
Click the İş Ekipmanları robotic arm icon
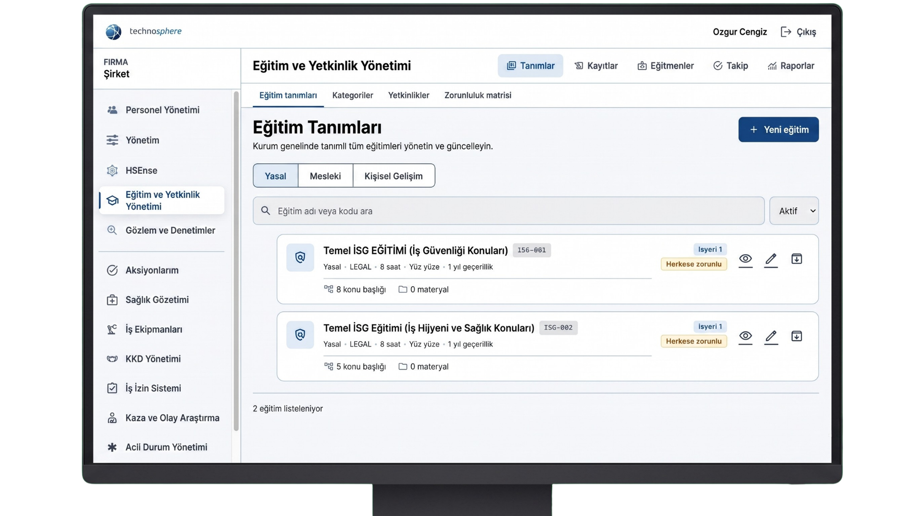tap(112, 330)
